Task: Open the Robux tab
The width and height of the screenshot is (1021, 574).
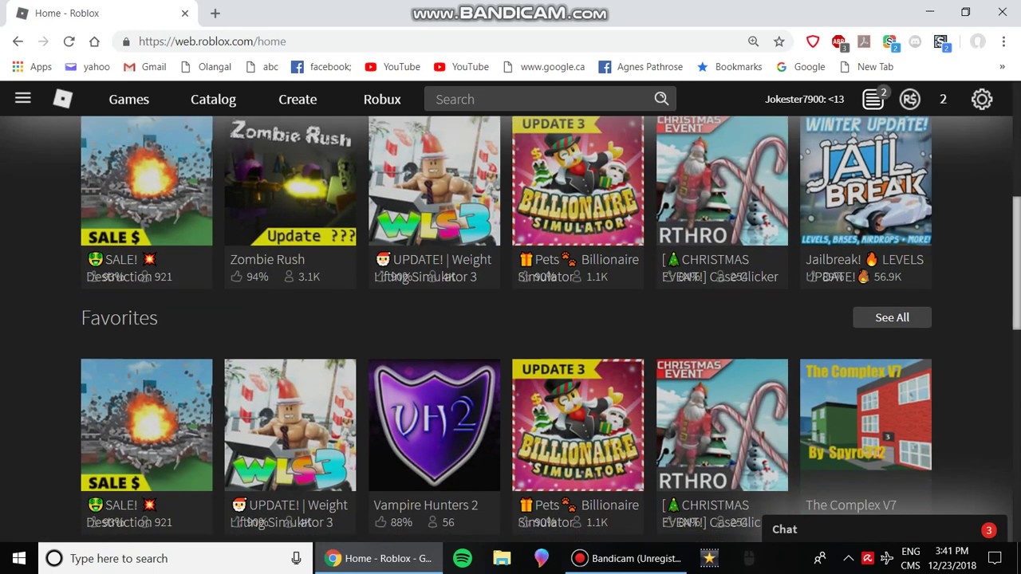Action: 382,99
